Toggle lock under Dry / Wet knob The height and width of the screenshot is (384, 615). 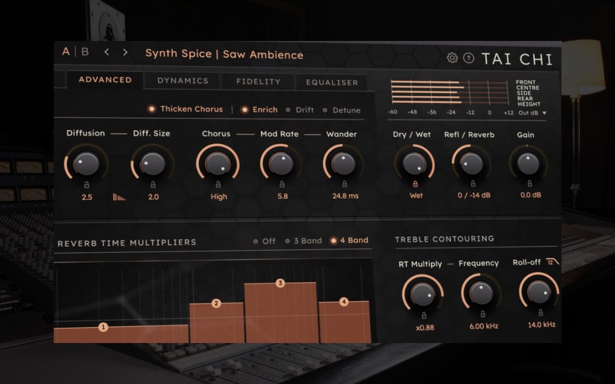click(x=415, y=183)
